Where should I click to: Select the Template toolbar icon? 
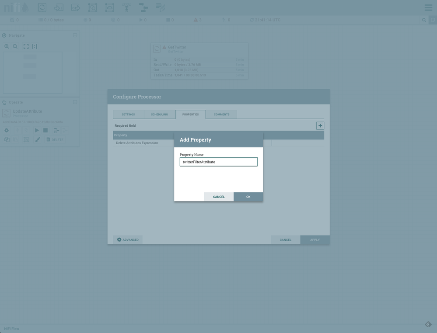tap(143, 7)
